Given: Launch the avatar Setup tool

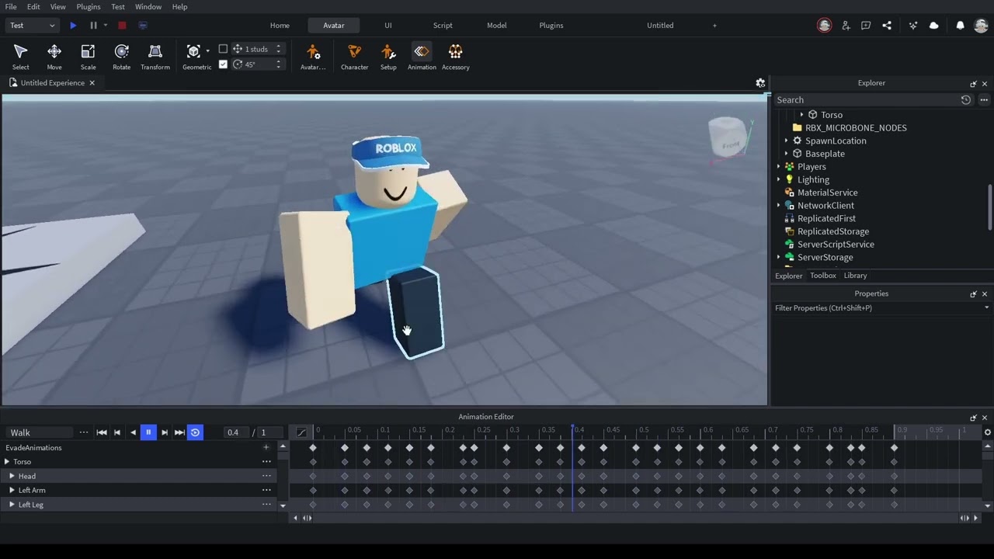Looking at the screenshot, I should [388, 57].
